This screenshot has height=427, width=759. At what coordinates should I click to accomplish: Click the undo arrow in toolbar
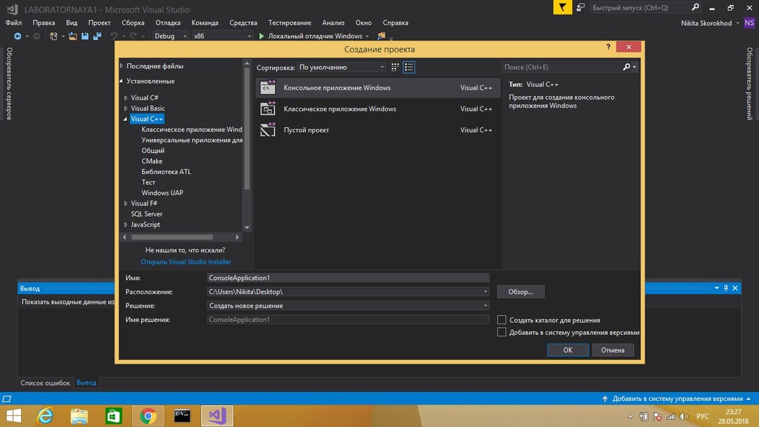pos(114,36)
